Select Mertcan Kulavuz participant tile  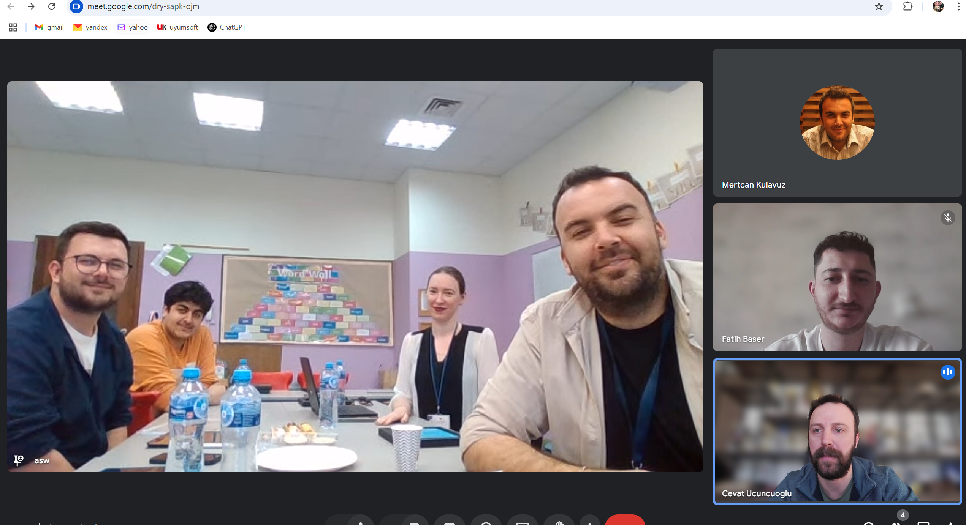[x=837, y=122]
